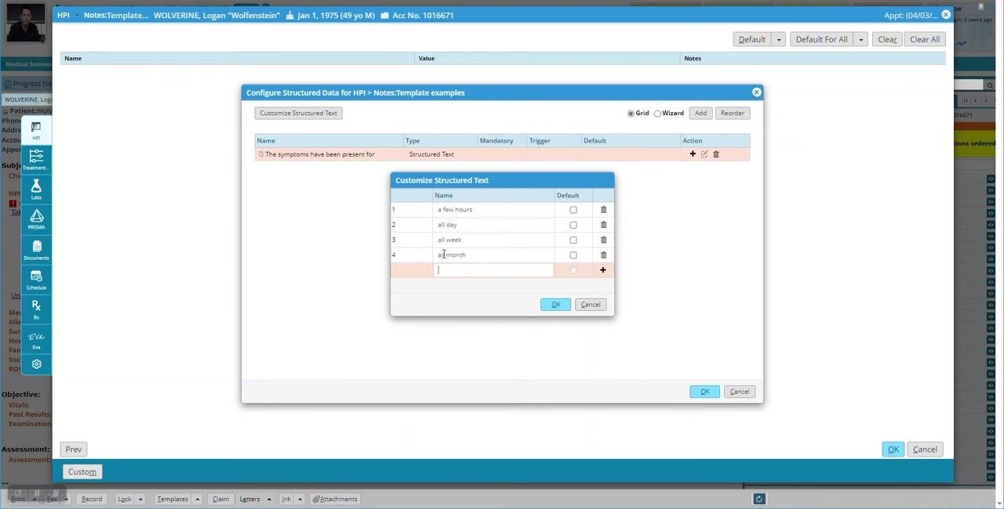Screen dimensions: 1004x509
Task: Click the Clear All button
Action: pos(925,39)
